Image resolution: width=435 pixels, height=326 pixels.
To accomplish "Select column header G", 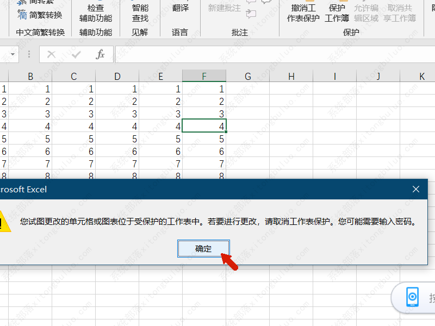I will pos(248,77).
